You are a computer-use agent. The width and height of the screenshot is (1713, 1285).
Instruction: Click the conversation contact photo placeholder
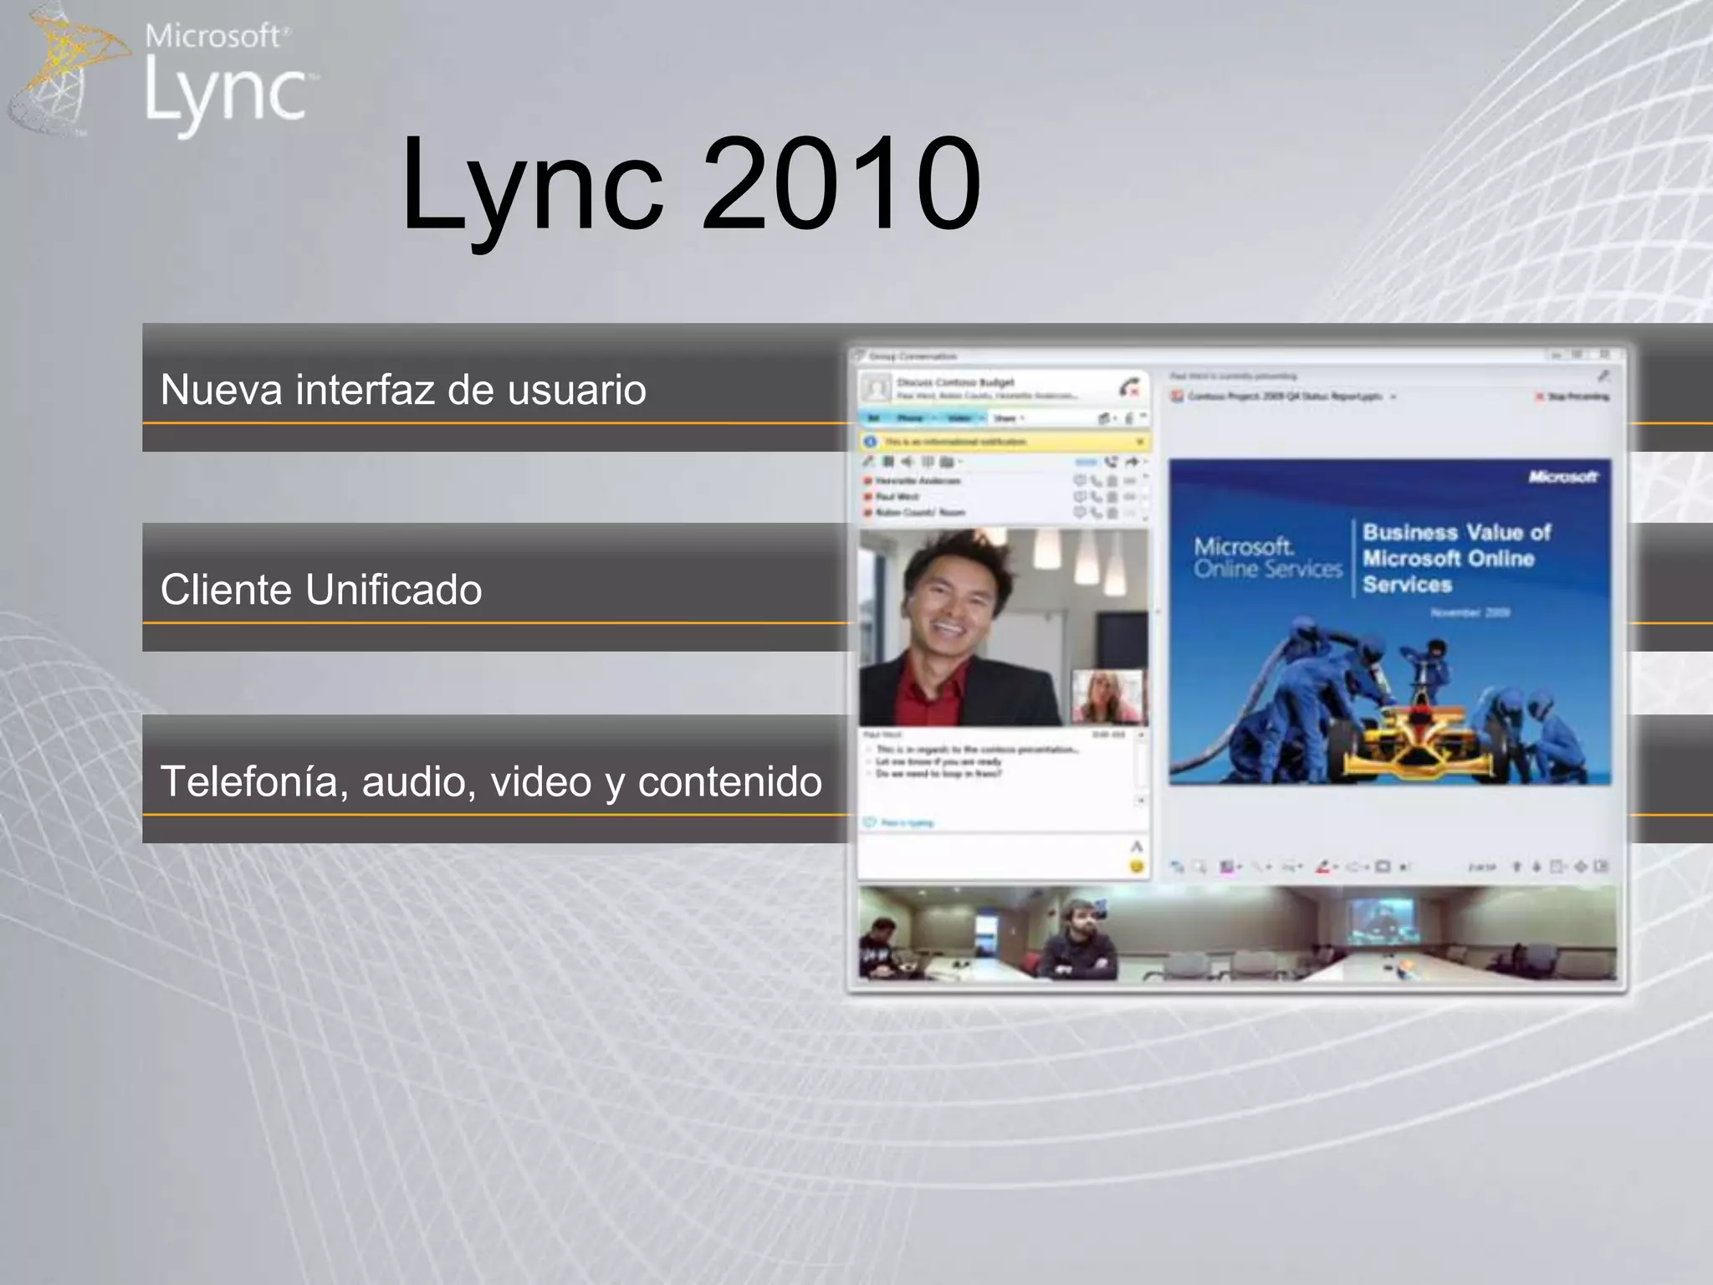tap(877, 387)
